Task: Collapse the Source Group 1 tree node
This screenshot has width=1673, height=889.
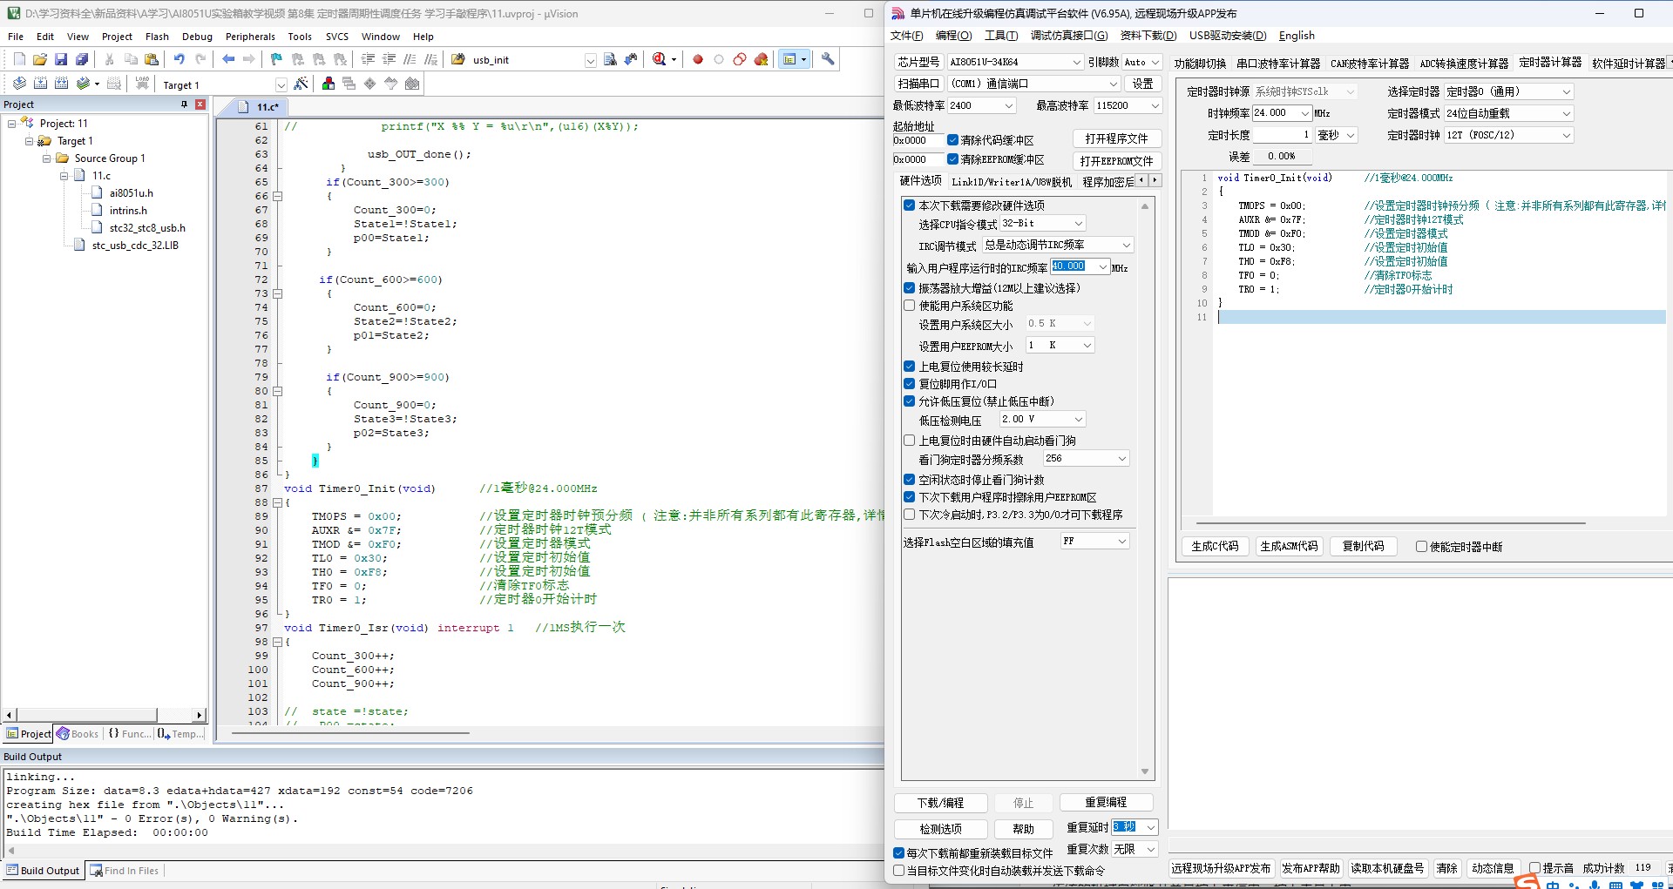Action: (47, 158)
